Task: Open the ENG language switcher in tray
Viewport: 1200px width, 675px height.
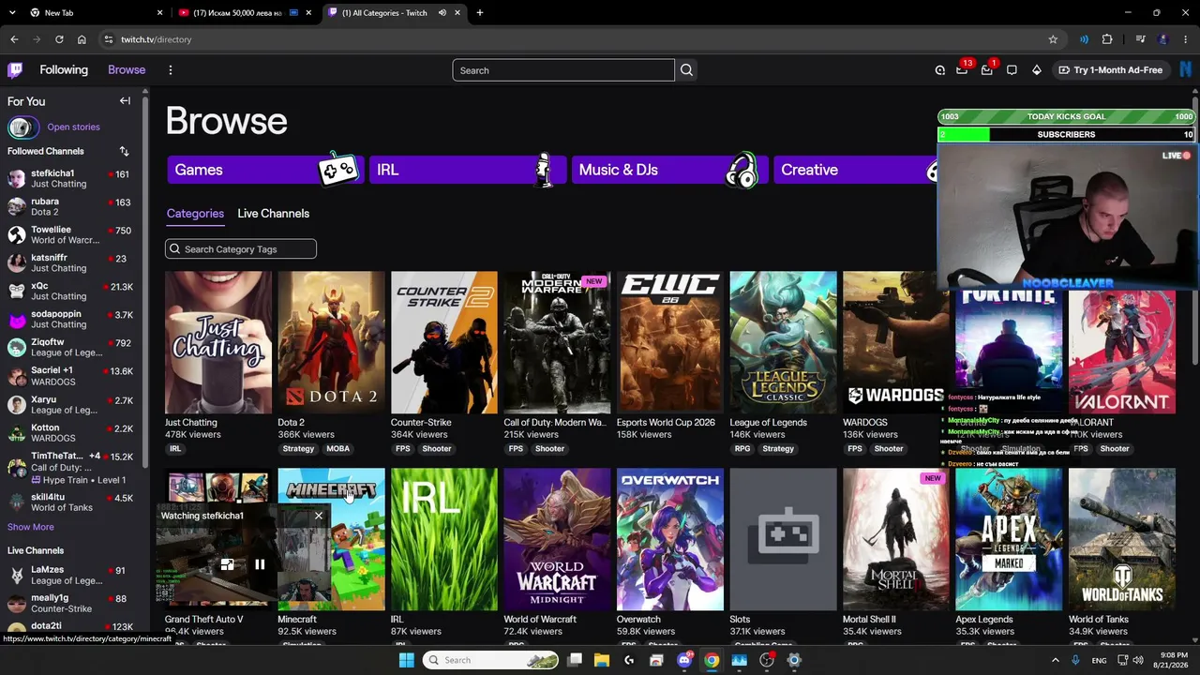Action: click(1099, 660)
